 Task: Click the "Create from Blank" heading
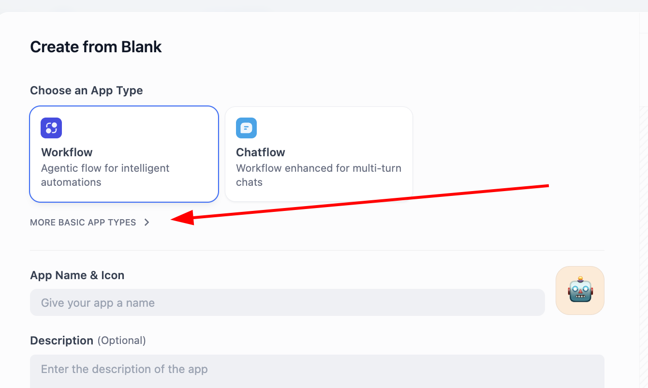[x=96, y=47]
